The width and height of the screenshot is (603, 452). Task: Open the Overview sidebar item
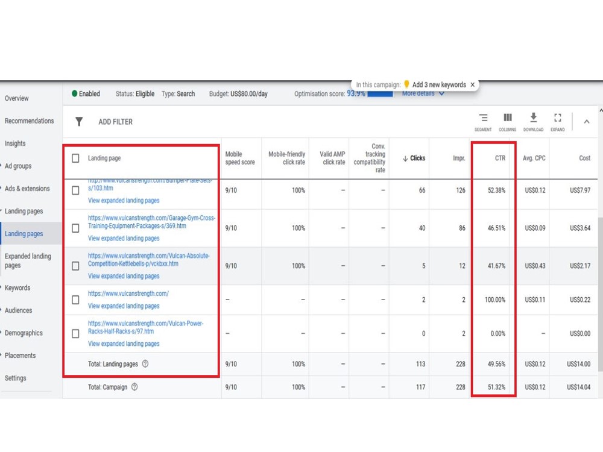pos(16,98)
